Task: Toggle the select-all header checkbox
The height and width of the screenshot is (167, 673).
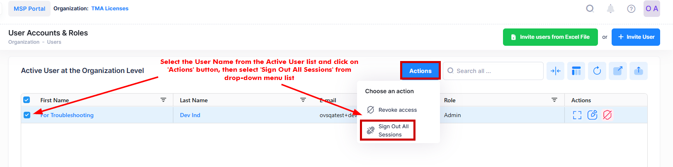Action: coord(27,100)
